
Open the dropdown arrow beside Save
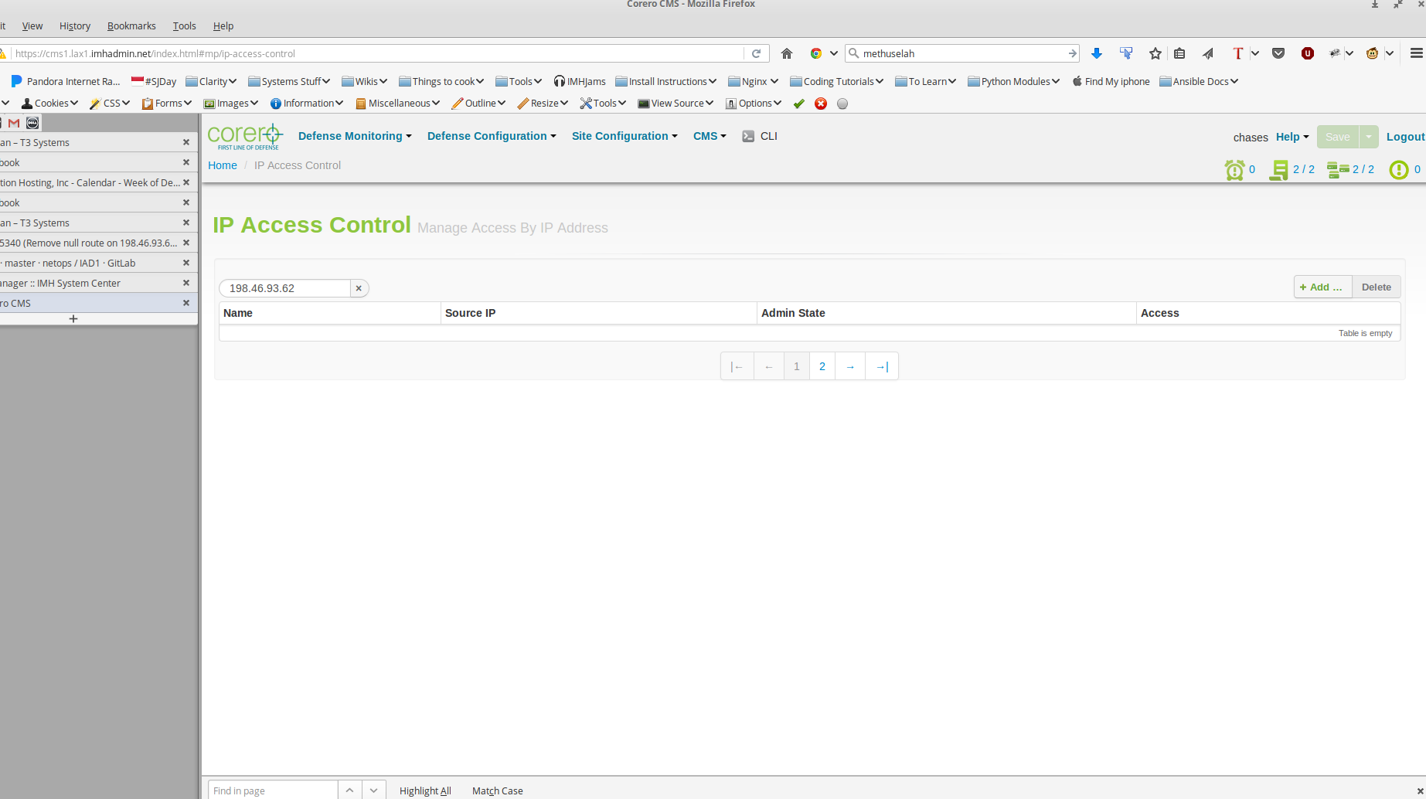point(1369,137)
